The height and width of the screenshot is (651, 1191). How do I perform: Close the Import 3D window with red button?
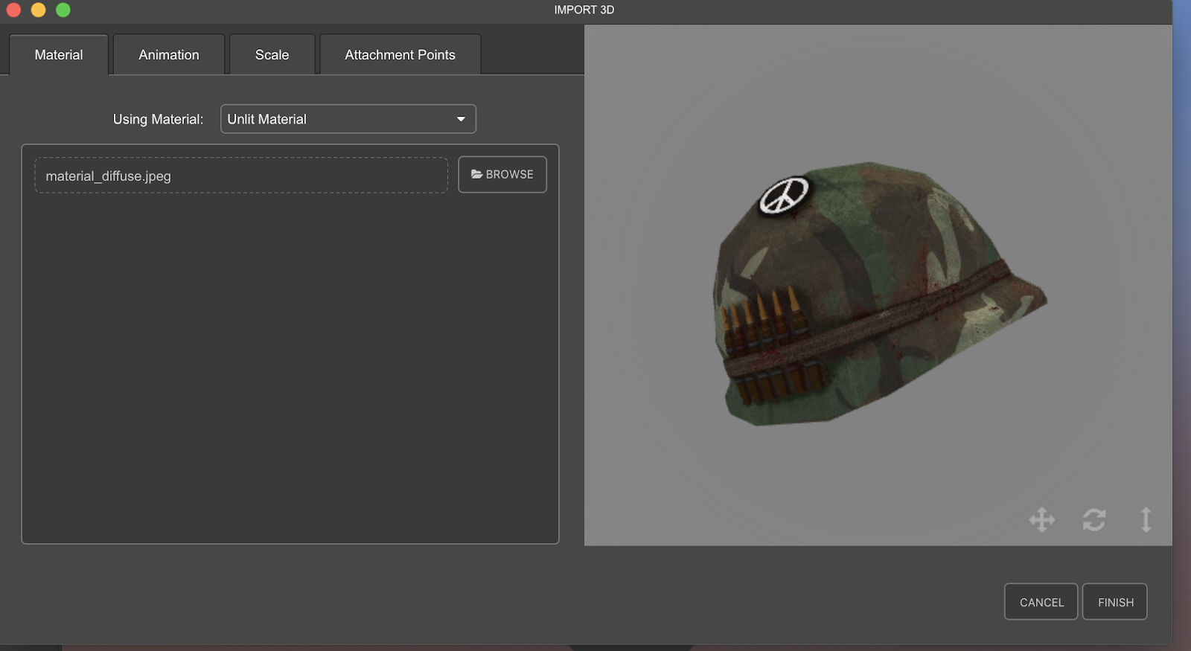[13, 10]
